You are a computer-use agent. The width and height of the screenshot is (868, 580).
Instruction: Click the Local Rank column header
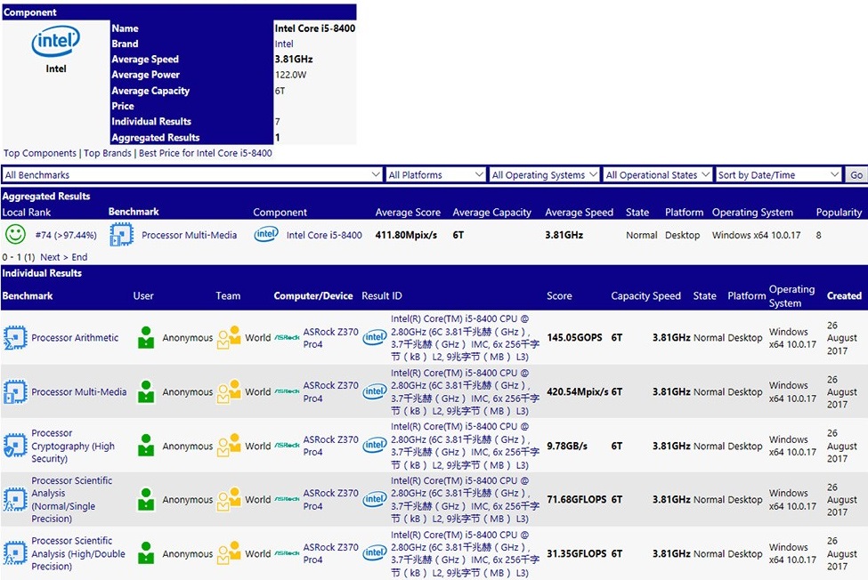click(27, 212)
